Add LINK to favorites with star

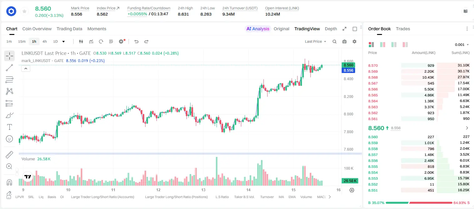click(24, 12)
